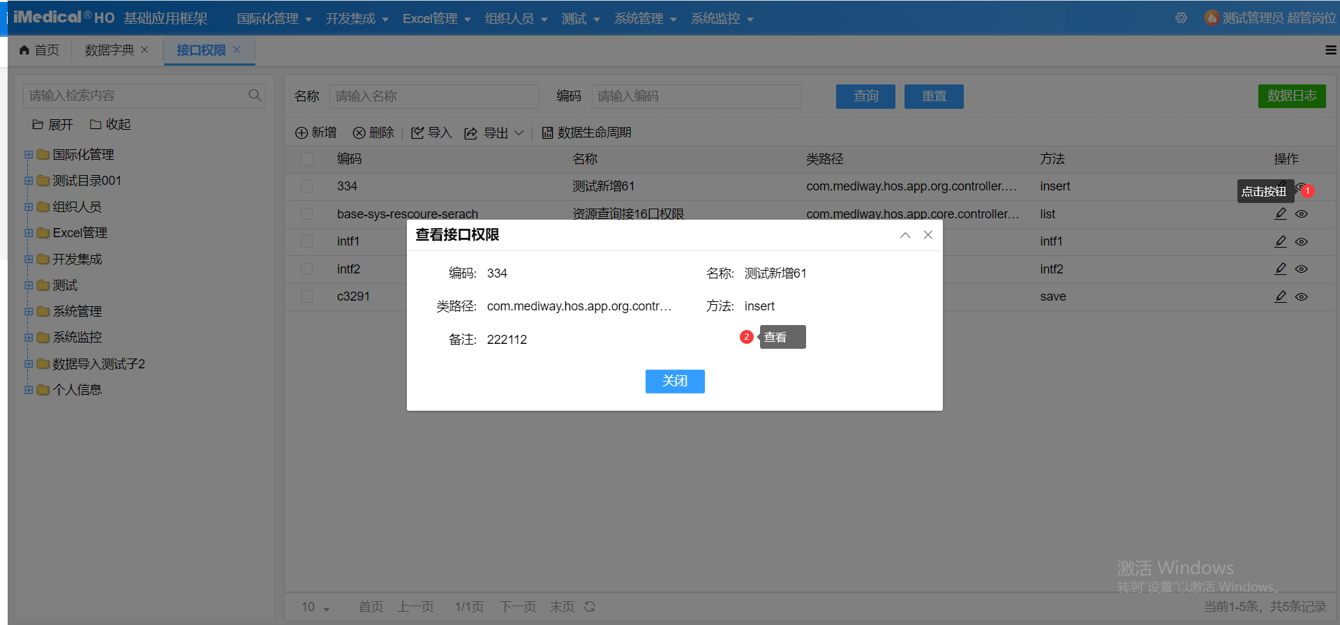Go to 末页 in pagination
Viewport: 1340px width, 625px height.
(x=562, y=607)
